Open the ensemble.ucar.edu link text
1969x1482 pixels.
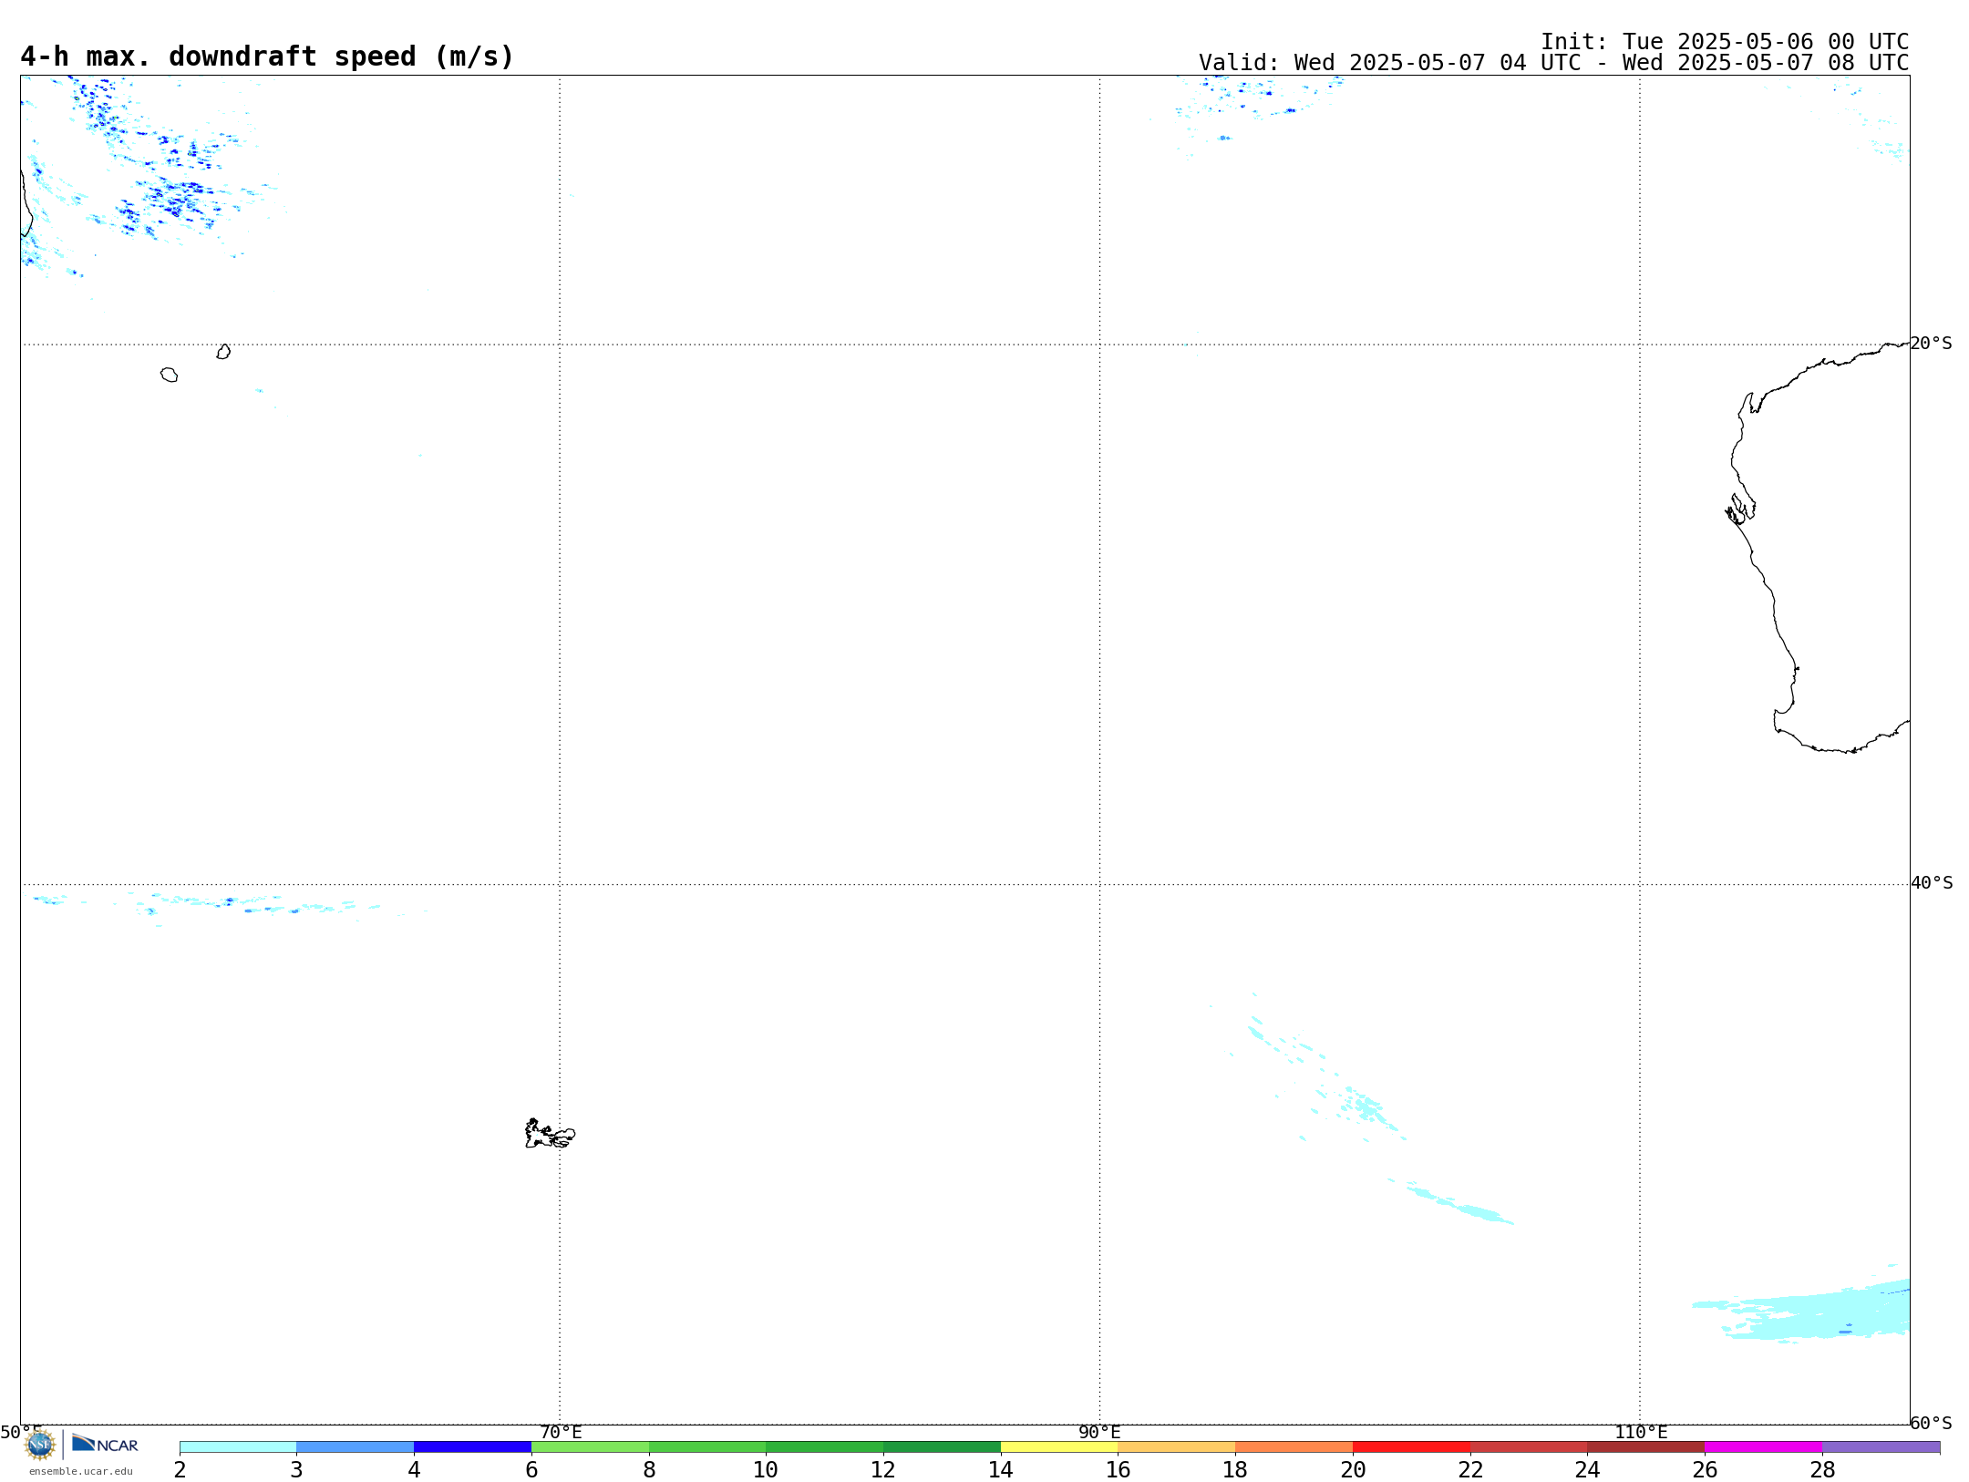click(x=81, y=1471)
